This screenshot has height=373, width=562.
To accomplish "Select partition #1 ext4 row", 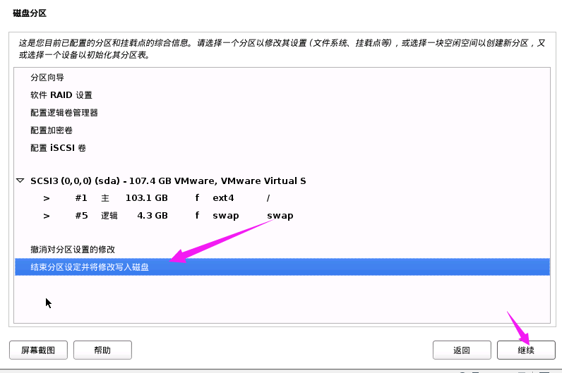I will tap(282, 198).
